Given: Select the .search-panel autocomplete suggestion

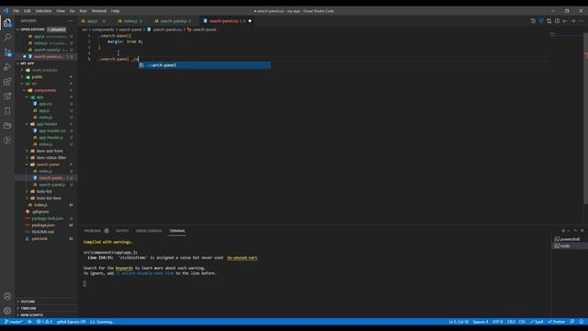Looking at the screenshot, I should (x=204, y=65).
